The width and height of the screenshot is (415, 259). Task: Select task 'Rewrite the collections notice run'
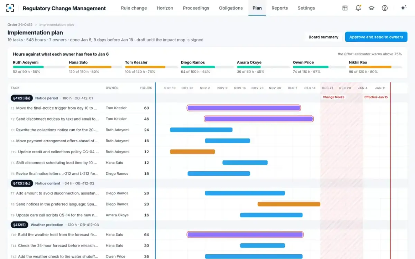click(x=57, y=130)
